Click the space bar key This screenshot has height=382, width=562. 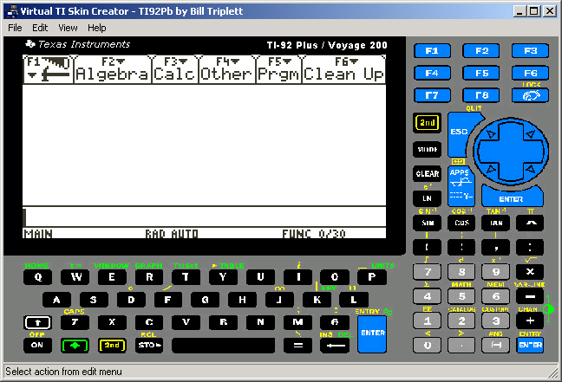coord(223,346)
